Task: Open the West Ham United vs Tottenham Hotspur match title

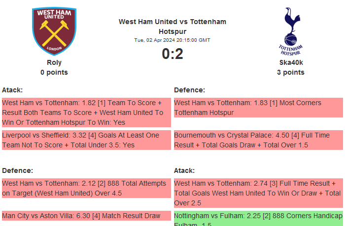Action: click(x=172, y=26)
